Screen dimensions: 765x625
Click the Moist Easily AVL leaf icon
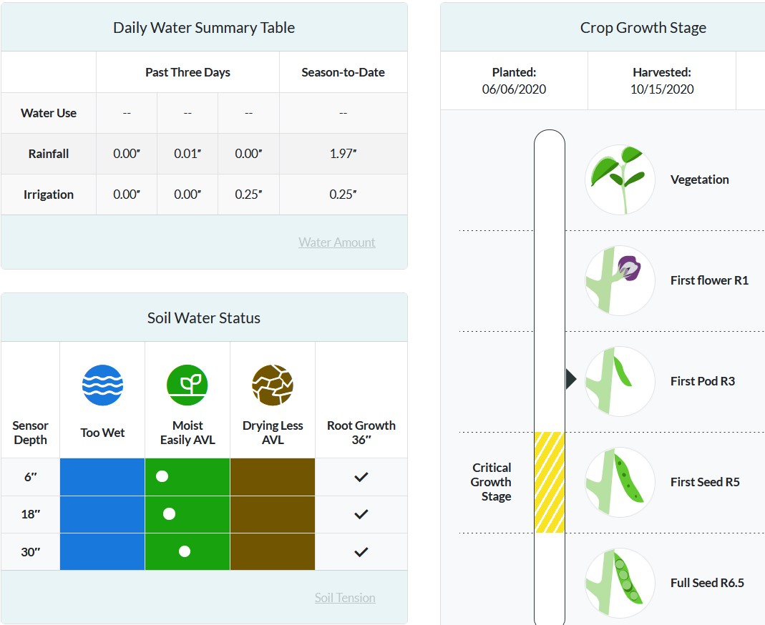coord(187,384)
